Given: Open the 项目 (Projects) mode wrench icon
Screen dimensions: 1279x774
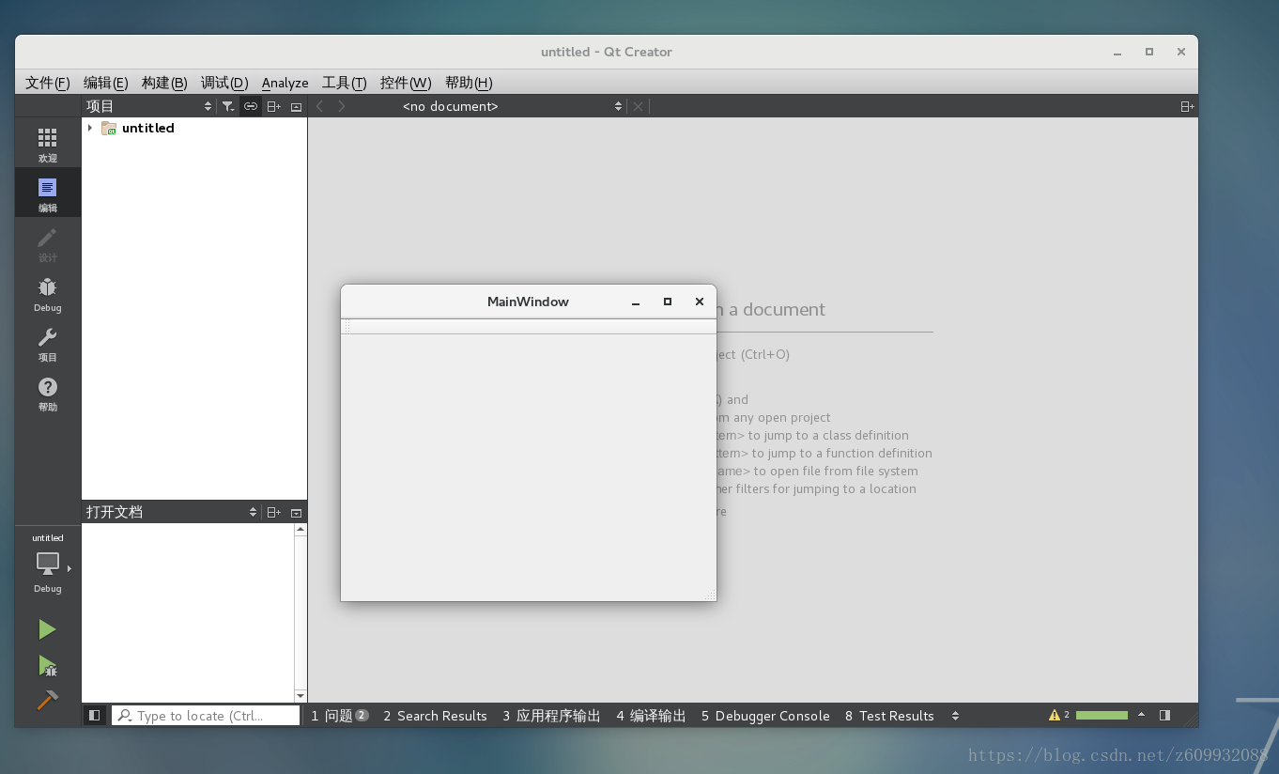Looking at the screenshot, I should (x=47, y=342).
